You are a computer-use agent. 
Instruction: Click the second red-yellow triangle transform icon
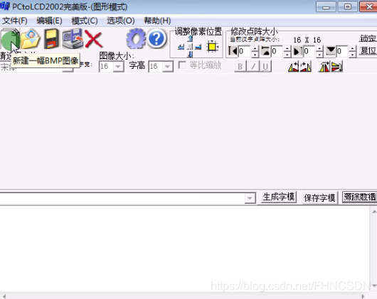pyautogui.click(x=306, y=67)
